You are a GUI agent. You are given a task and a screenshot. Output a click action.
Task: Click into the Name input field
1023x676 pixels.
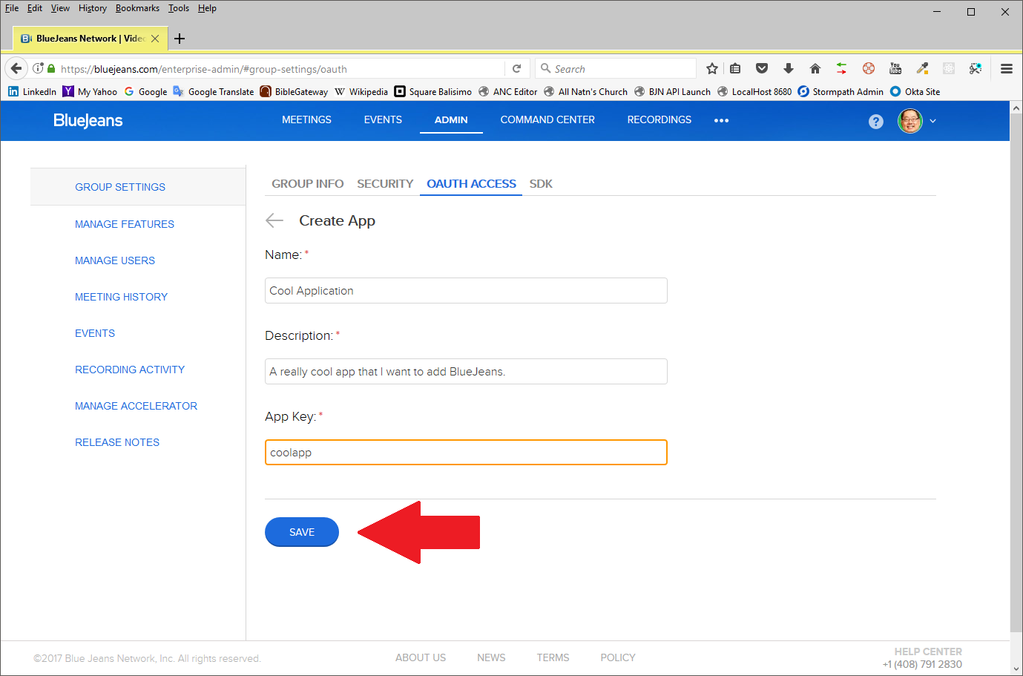tap(466, 290)
